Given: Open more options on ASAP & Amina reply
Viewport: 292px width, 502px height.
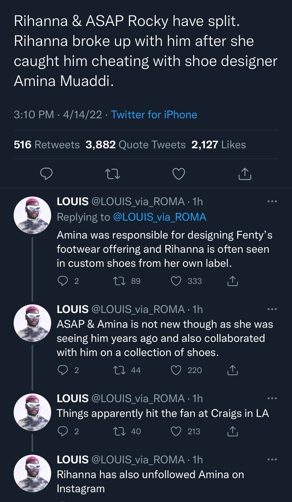Looking at the screenshot, I should (x=272, y=309).
